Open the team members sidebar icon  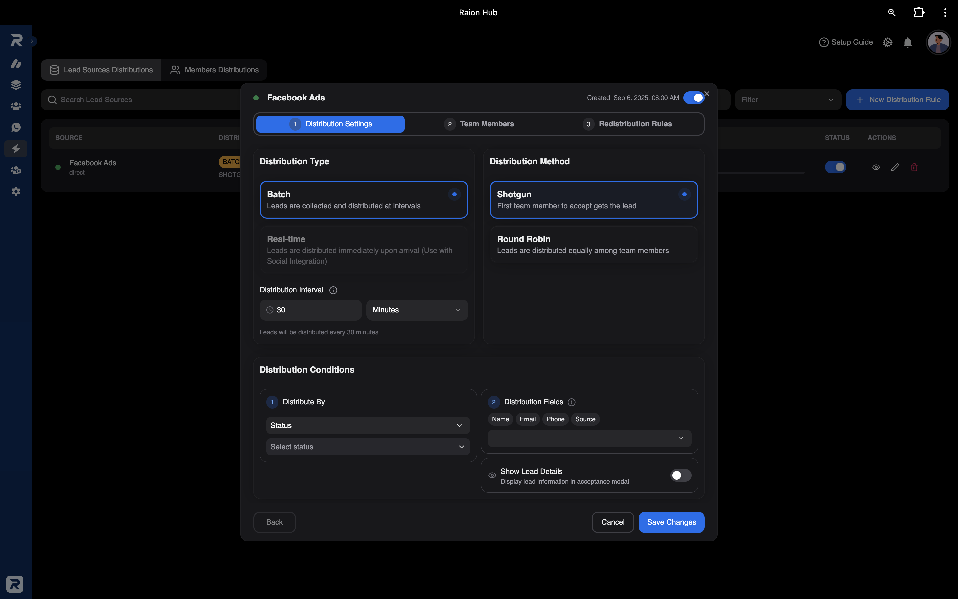click(16, 170)
